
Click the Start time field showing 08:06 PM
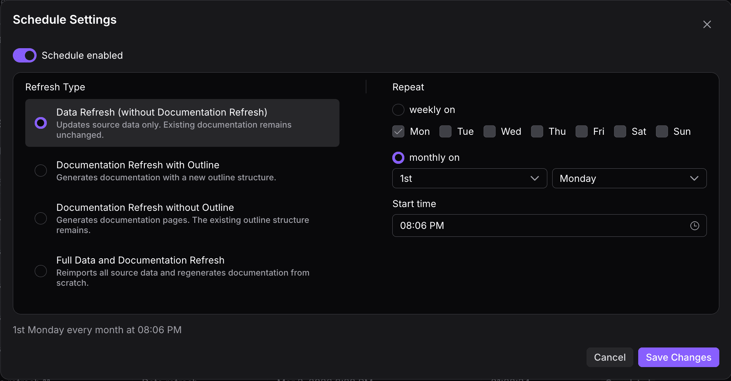(x=528, y=226)
